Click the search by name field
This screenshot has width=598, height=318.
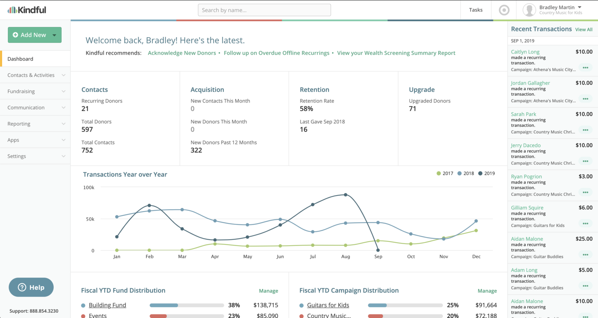(264, 10)
